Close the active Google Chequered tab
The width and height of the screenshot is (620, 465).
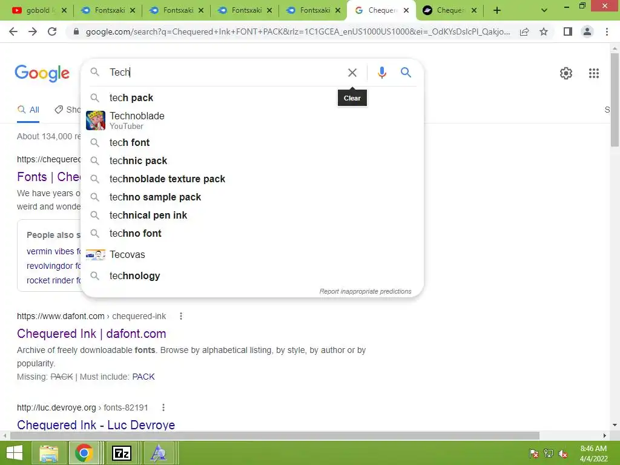[406, 10]
